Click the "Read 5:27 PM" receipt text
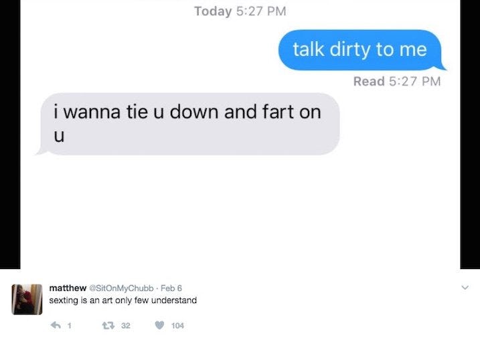The image size is (480, 340). click(397, 82)
